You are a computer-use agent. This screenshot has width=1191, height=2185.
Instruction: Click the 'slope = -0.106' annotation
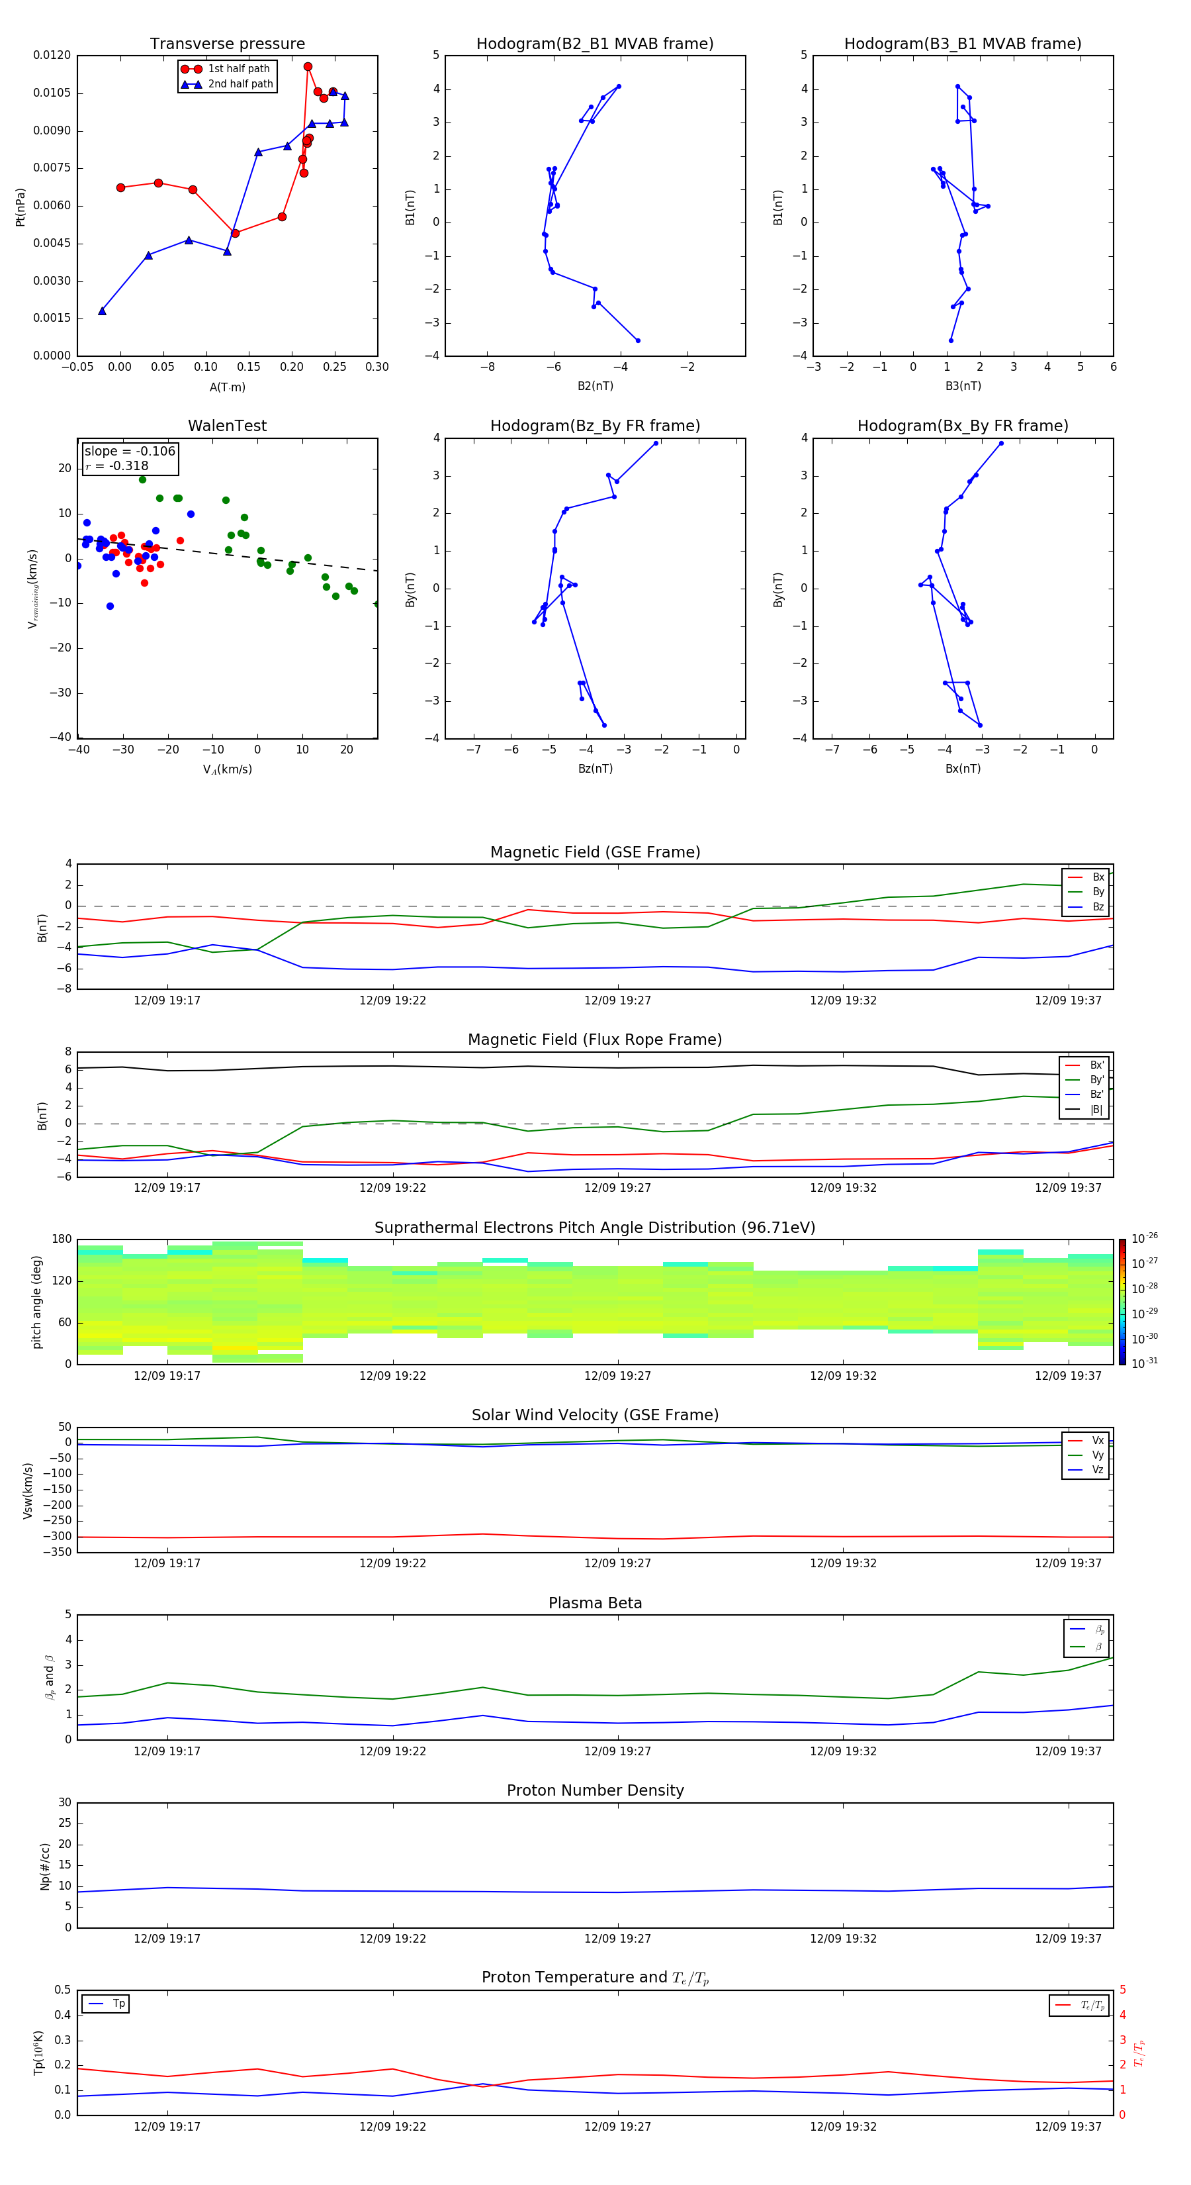click(x=130, y=452)
